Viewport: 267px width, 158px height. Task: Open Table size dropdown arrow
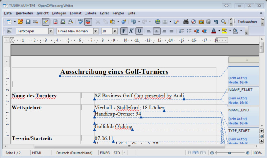pyautogui.click(x=171, y=22)
